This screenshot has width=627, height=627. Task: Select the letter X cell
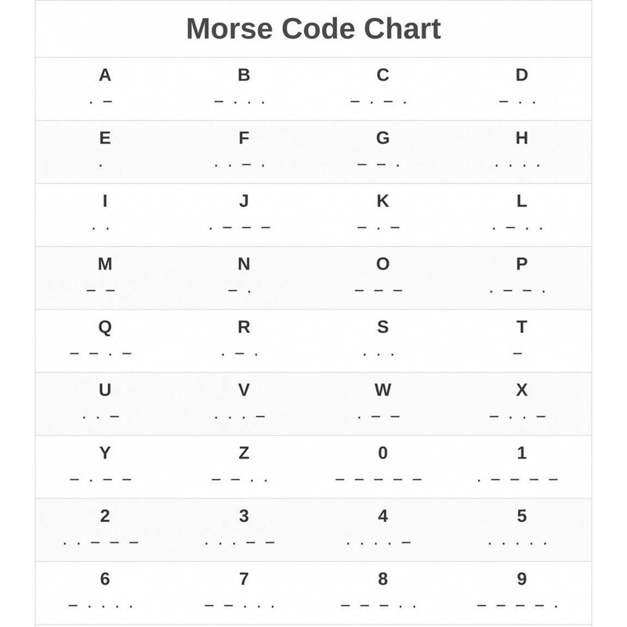[521, 402]
